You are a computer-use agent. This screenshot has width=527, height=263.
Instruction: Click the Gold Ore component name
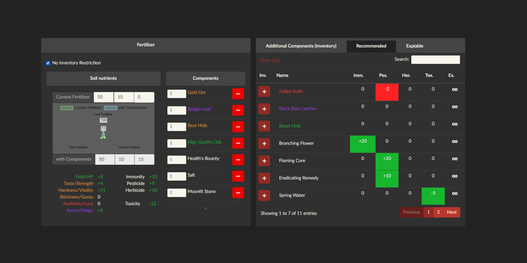coord(197,92)
